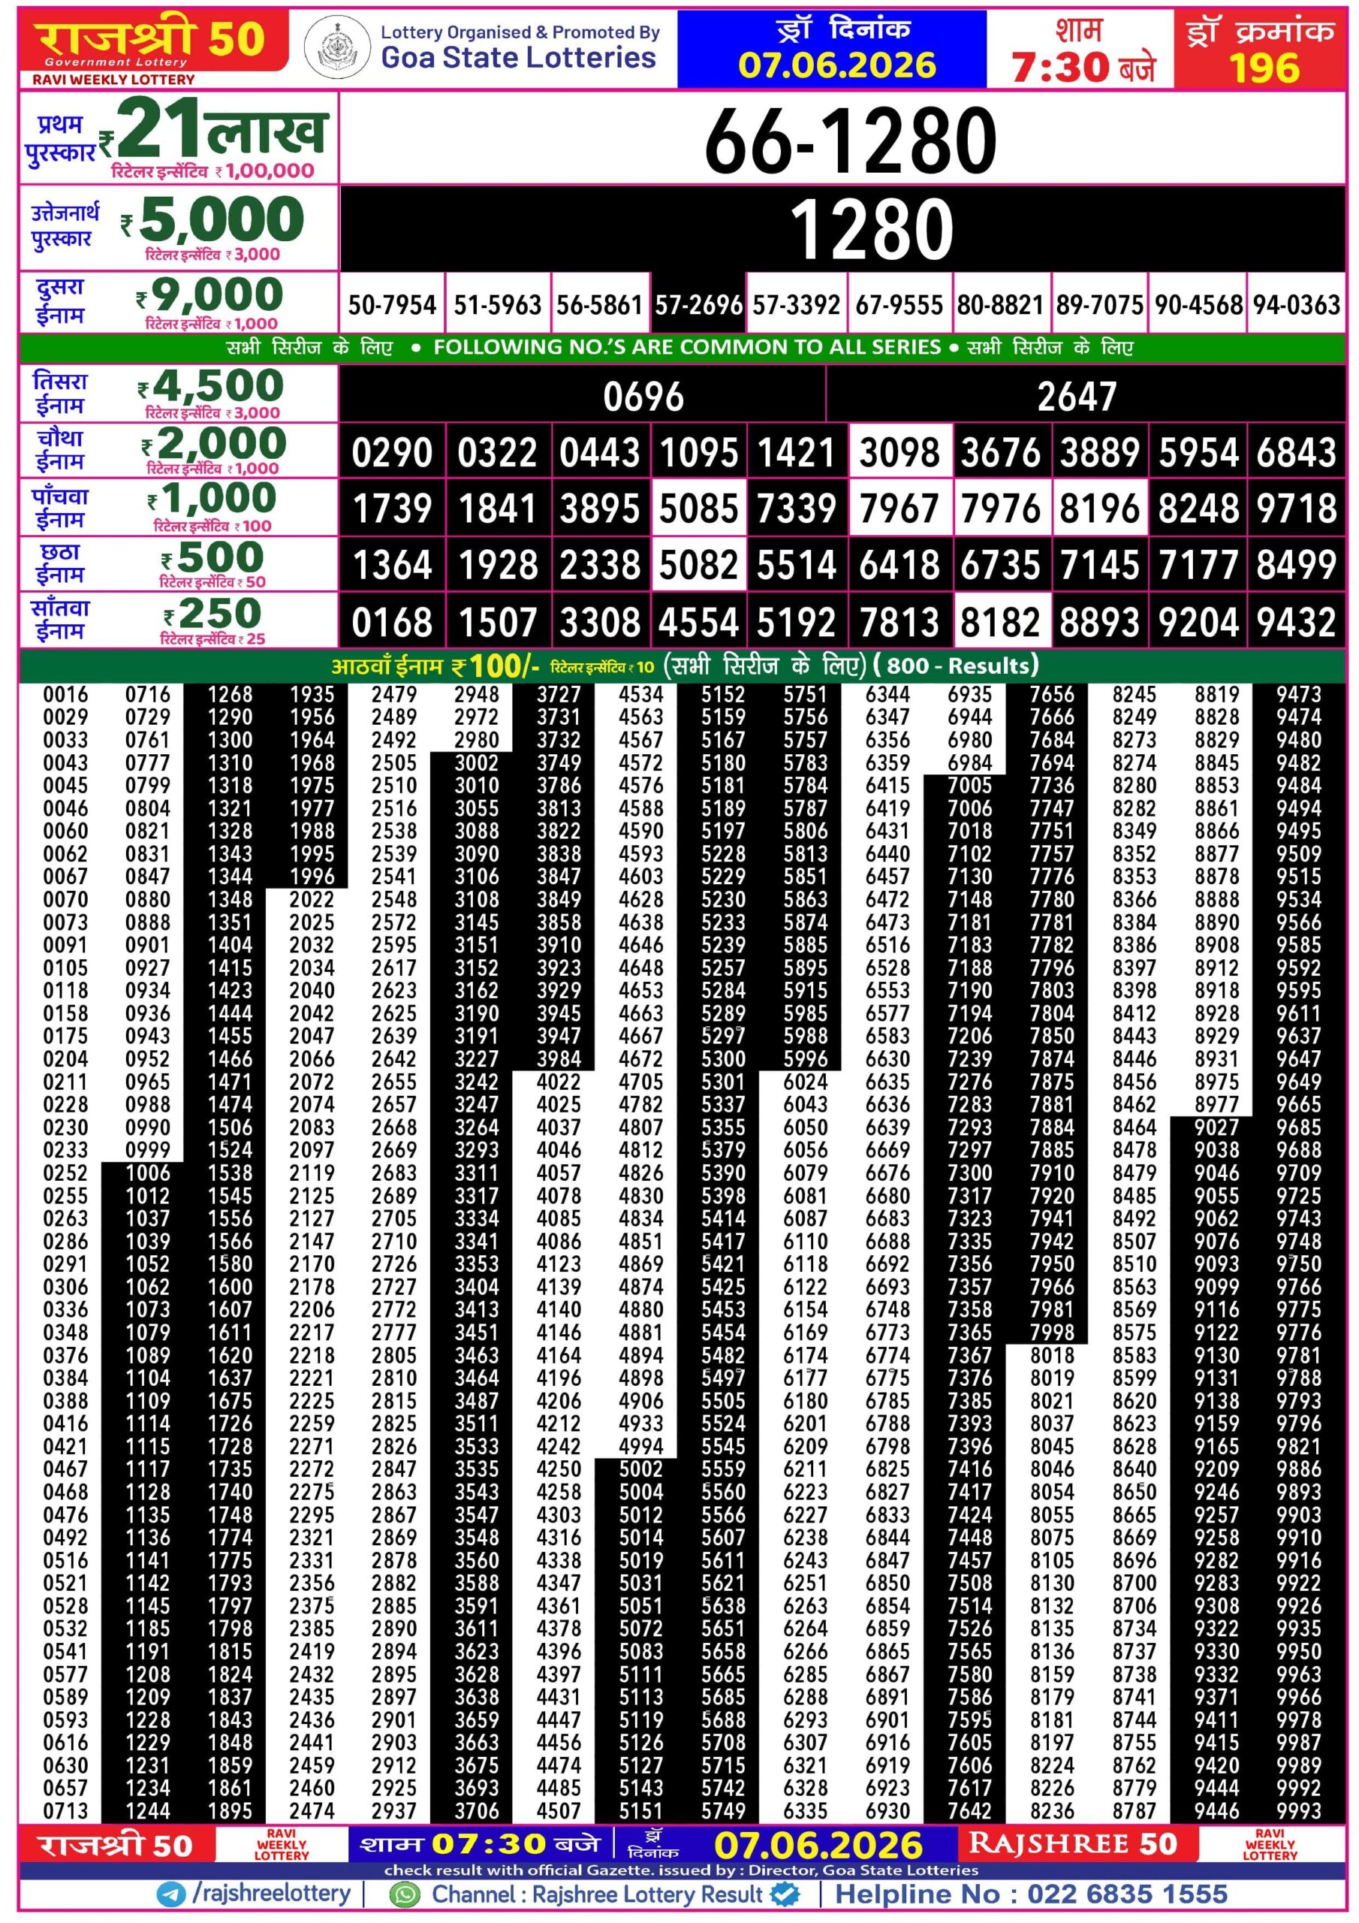Open the /rajshreelottery Telegram link
Image resolution: width=1359 pixels, height=1923 pixels.
271,1894
